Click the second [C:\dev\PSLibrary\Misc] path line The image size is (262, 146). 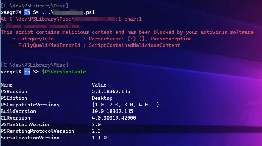pyautogui.click(x=35, y=65)
